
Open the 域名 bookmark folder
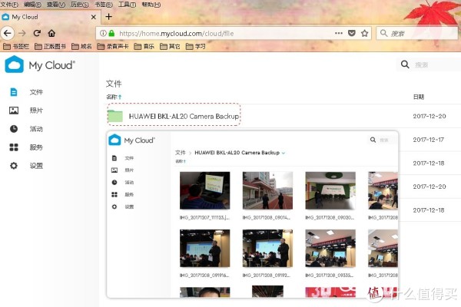click(x=81, y=46)
